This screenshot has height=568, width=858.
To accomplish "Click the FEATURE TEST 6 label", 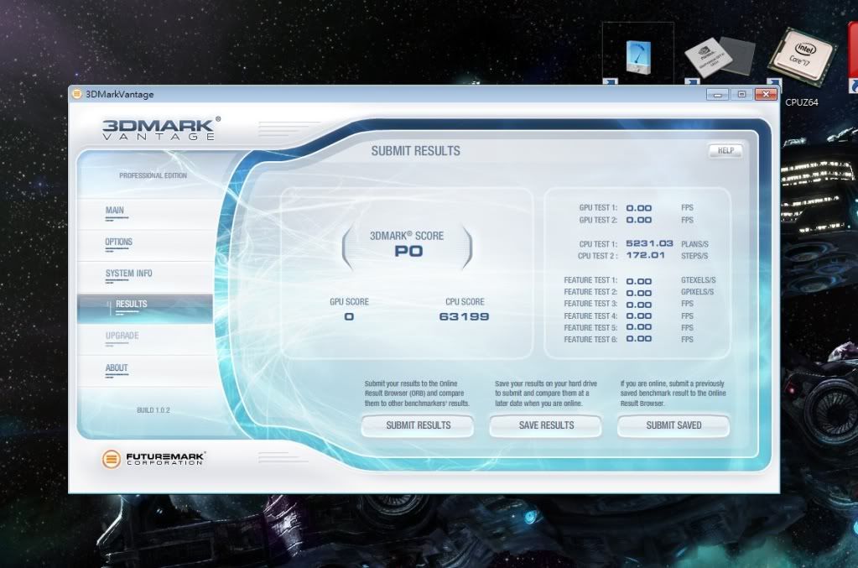I will 590,340.
